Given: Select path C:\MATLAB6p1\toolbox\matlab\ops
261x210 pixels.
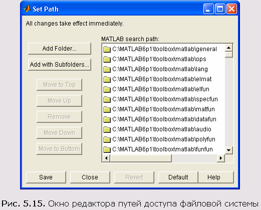Looking at the screenshot, I should [x=159, y=59].
